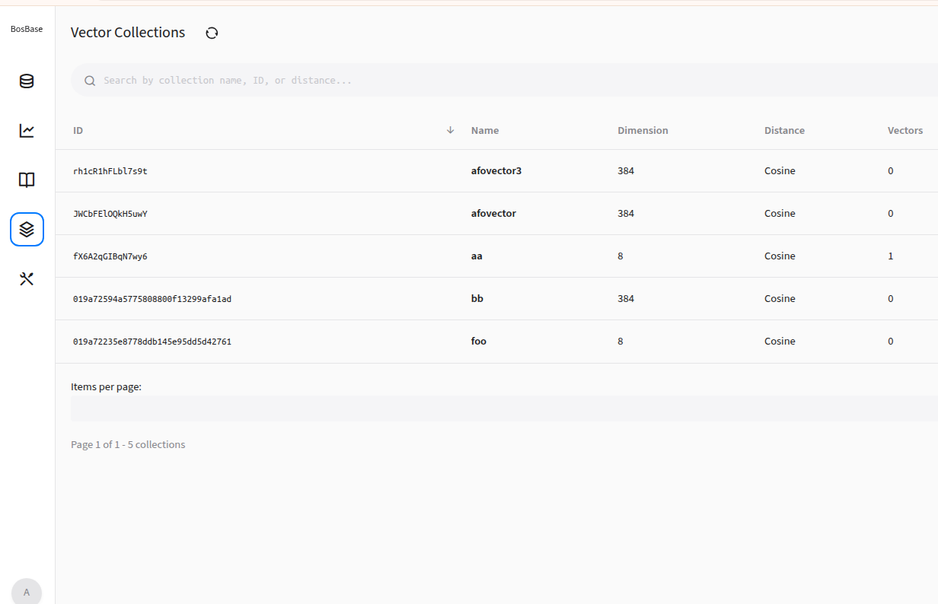
Task: Click dimension 384 in bb row
Action: coord(626,299)
